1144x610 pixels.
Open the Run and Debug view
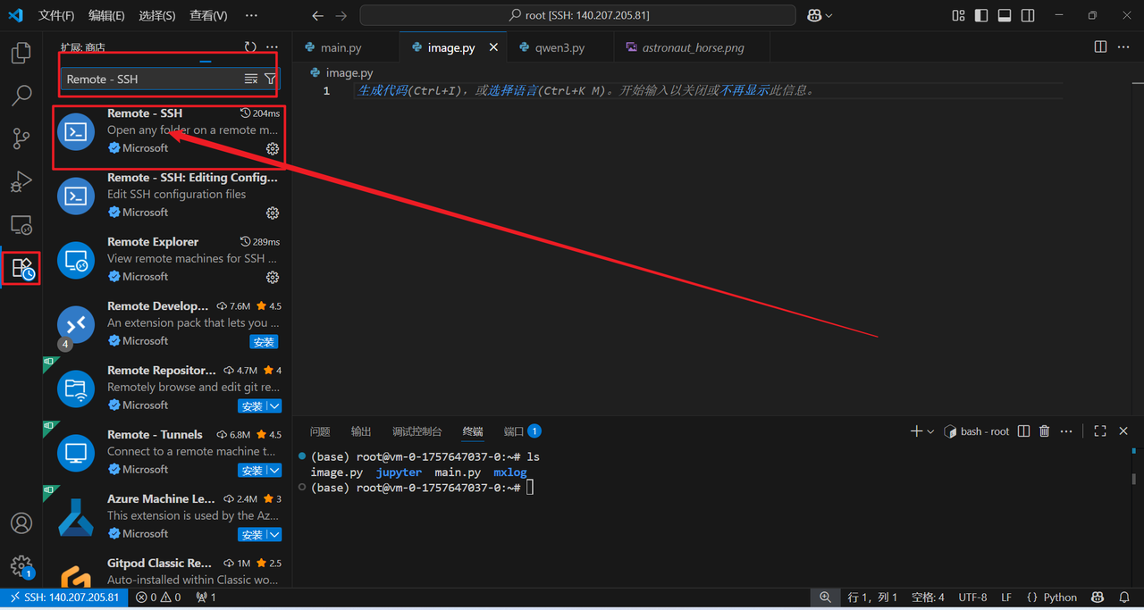(x=21, y=181)
